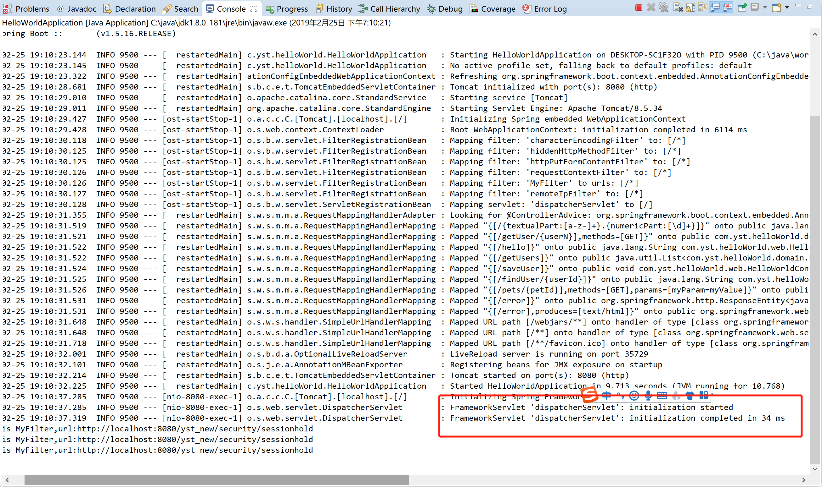Screen dimensions: 822x487
Task: Click the vertical scrollbar down arrow
Action: coord(815,469)
